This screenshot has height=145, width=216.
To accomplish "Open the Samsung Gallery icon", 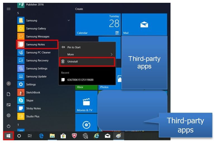I will [x=21, y=28].
